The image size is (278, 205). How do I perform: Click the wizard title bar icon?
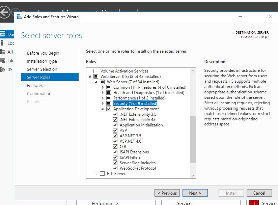20,17
